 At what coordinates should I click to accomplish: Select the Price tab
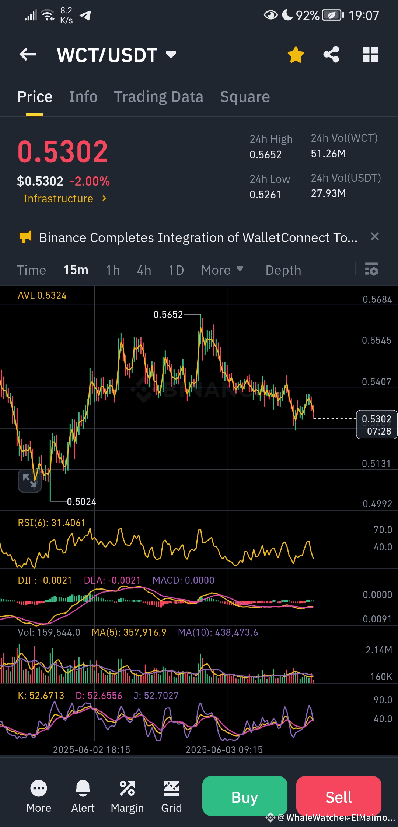pos(35,97)
